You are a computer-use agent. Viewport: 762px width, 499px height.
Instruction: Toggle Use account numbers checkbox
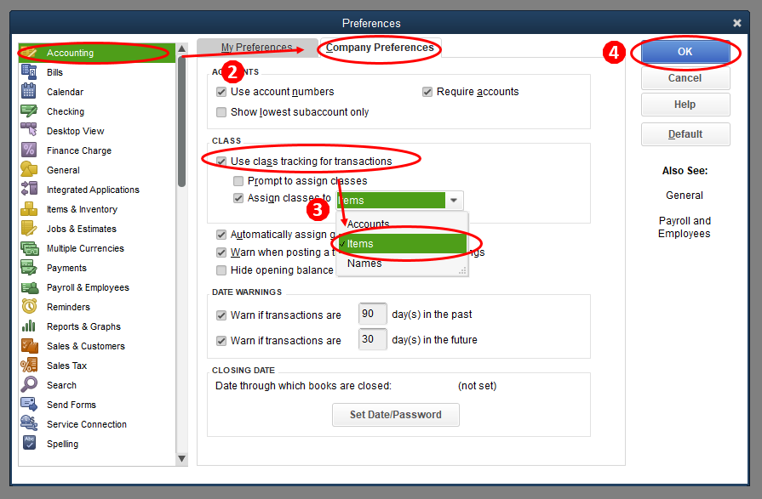tap(221, 92)
